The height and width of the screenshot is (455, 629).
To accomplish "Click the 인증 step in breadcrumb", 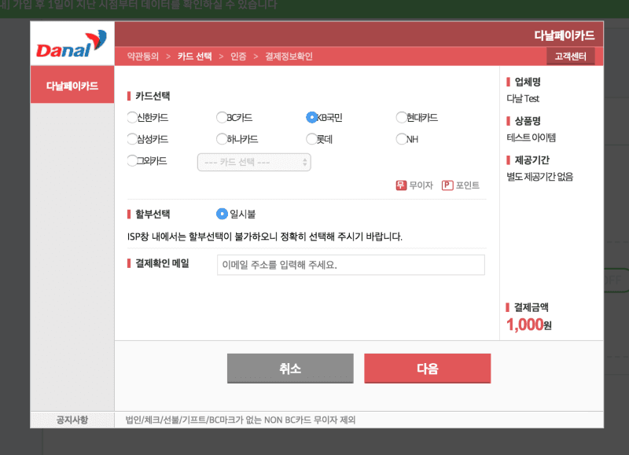I will point(238,56).
